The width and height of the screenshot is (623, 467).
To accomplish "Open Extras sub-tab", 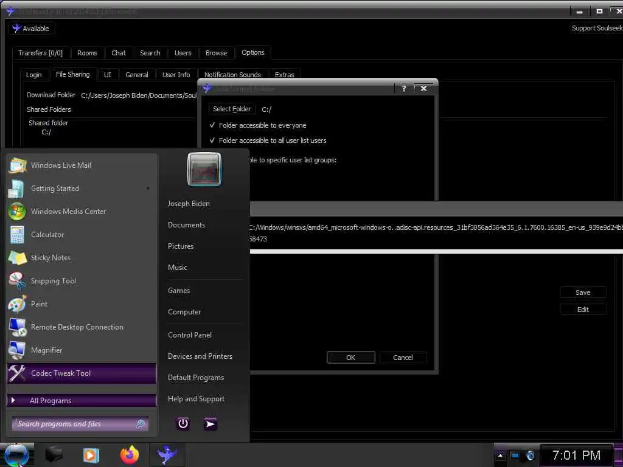I will (x=285, y=75).
